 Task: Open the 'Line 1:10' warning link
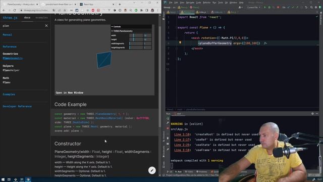coord(182,134)
